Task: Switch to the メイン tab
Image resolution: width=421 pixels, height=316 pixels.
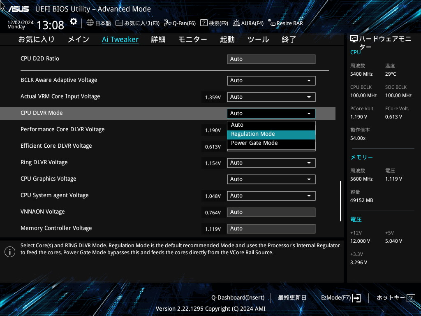Action: 79,39
